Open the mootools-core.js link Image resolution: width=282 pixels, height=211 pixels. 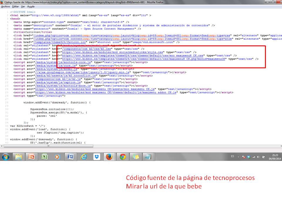63,62
